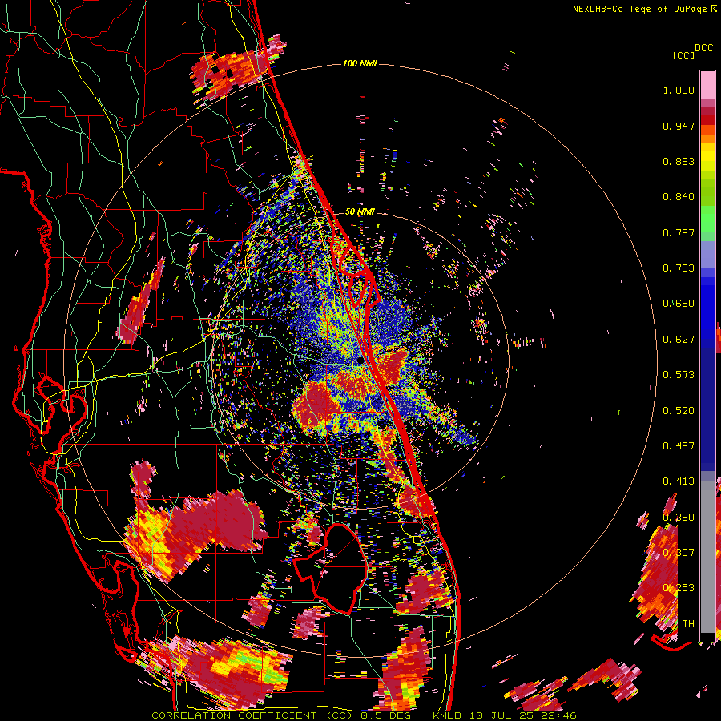This screenshot has width=721, height=721.
Task: Pick the gray lower segment of color bar
Action: pyautogui.click(x=707, y=557)
